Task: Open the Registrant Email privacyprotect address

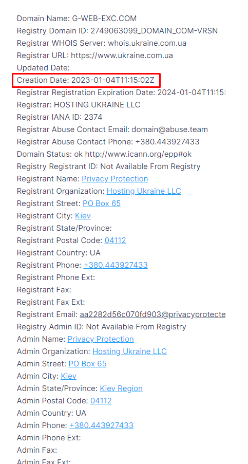Action: tap(152, 314)
